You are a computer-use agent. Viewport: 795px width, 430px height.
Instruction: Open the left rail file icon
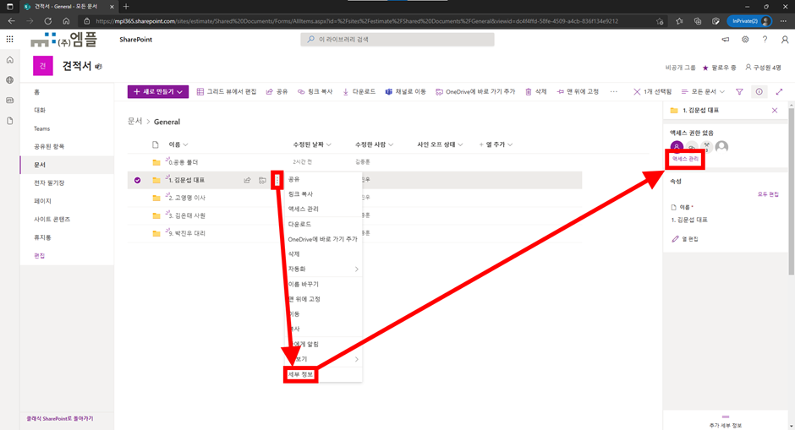9,121
